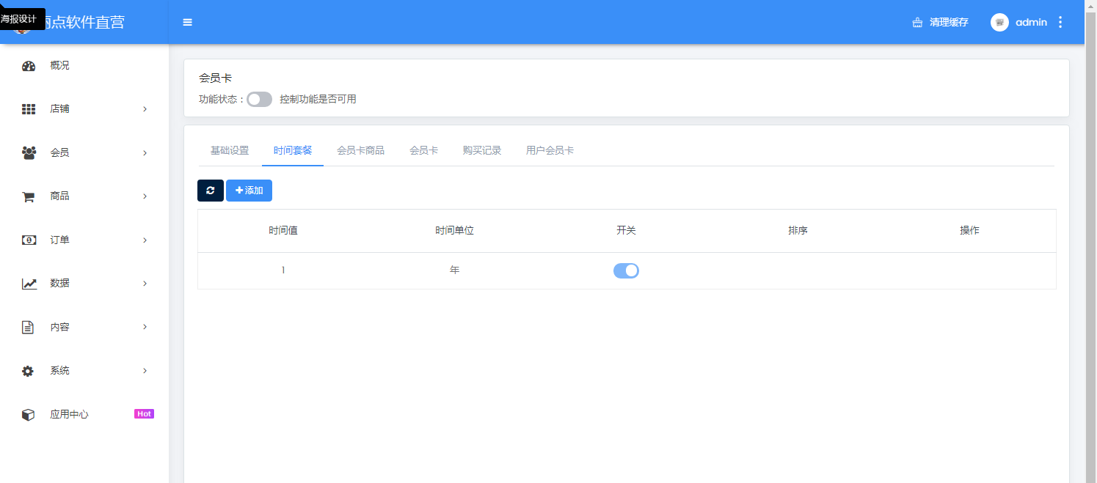Click the money icon beside 订单
Image resolution: width=1097 pixels, height=483 pixels.
[29, 240]
